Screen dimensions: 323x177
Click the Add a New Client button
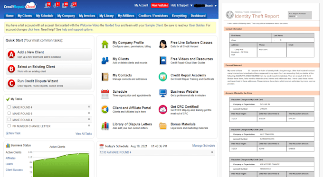(49, 54)
